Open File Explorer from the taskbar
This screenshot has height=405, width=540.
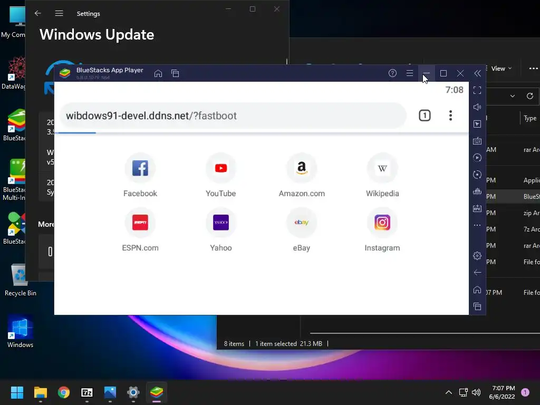(40, 392)
